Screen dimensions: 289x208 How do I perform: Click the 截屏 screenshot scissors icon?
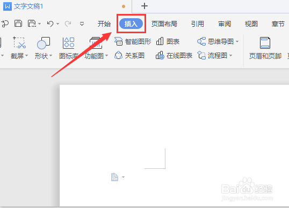tap(19, 43)
